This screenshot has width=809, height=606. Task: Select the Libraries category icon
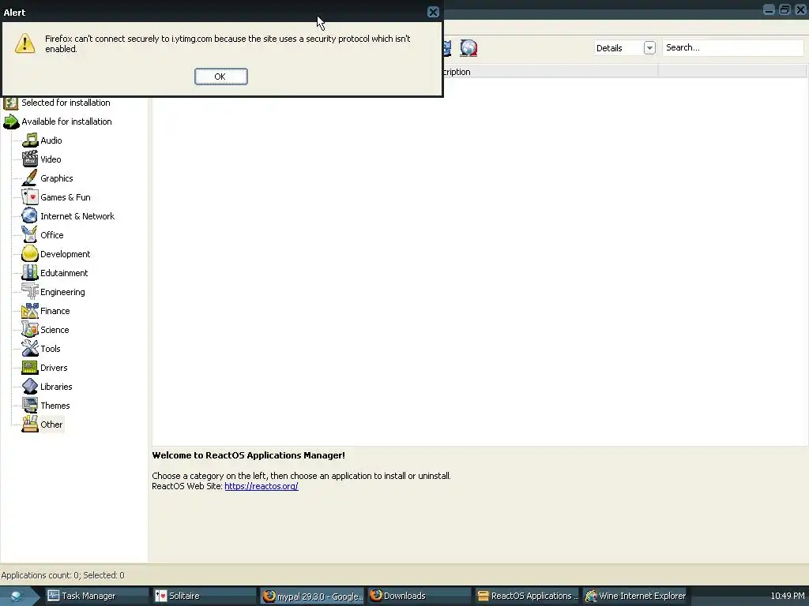tap(30, 387)
